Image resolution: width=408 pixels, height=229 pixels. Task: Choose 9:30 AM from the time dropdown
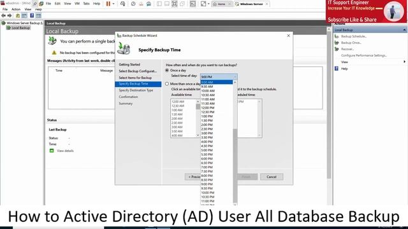(217, 87)
